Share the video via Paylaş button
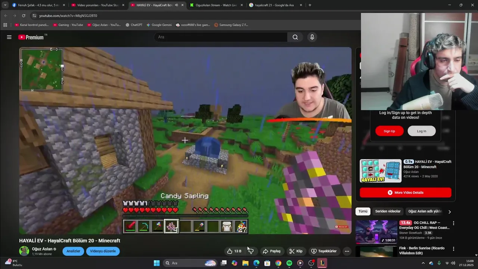This screenshot has width=478, height=269. 271,251
